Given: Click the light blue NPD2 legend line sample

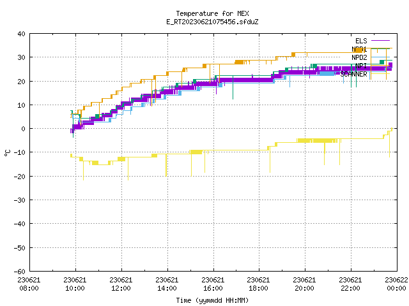Looking at the screenshot, I should pyautogui.click(x=380, y=57).
